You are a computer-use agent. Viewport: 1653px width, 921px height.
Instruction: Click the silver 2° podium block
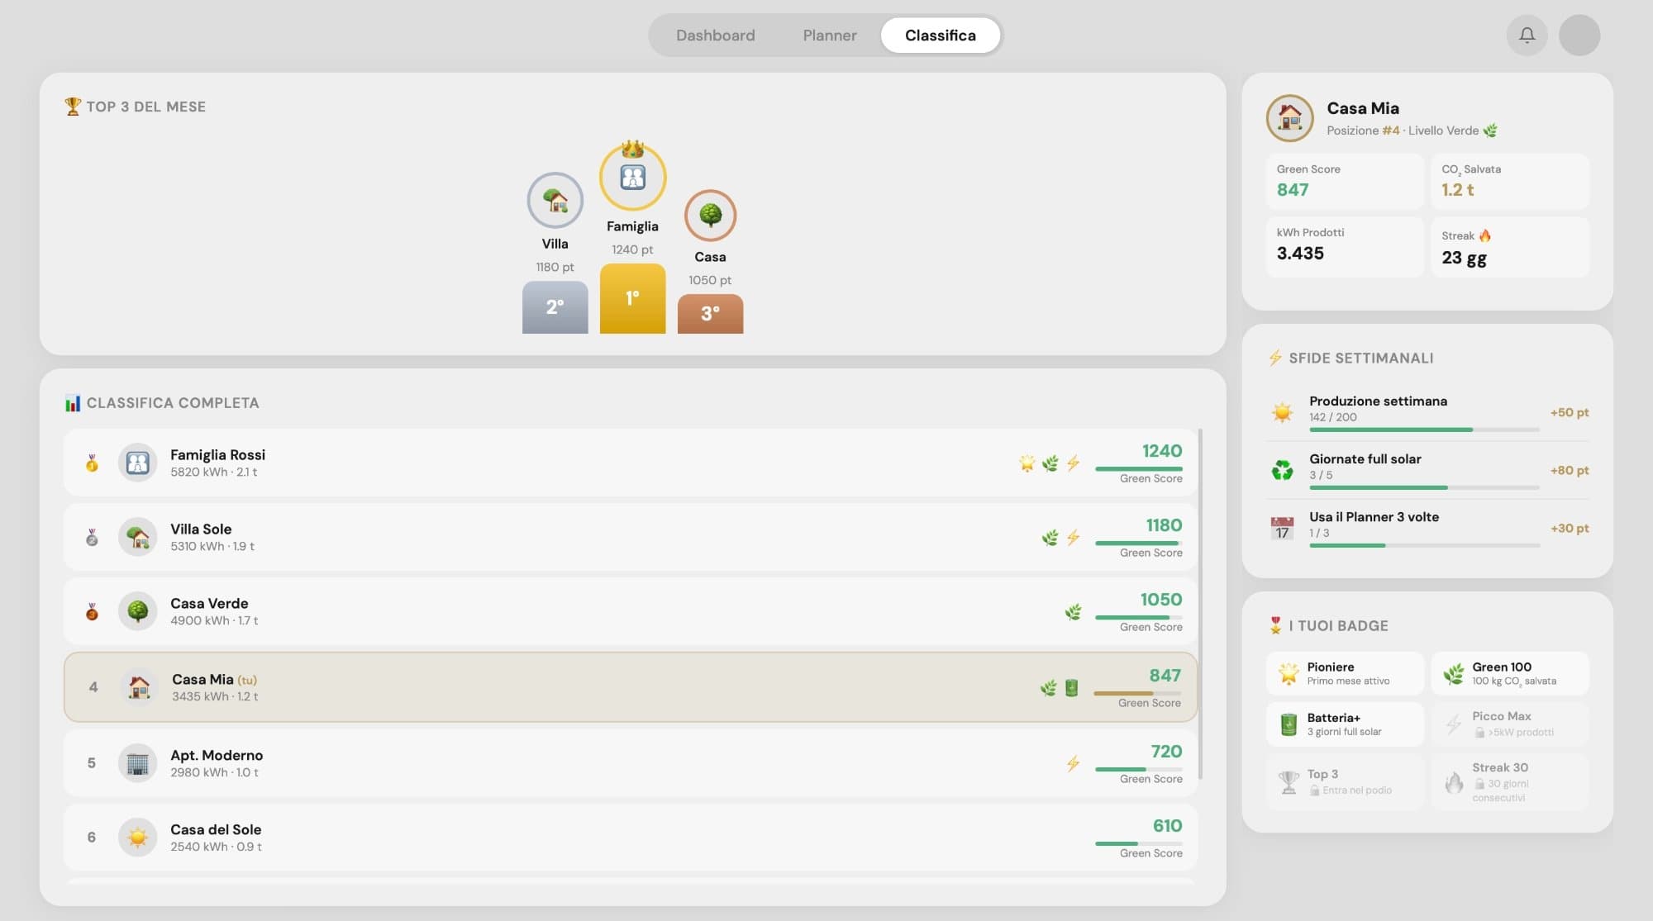555,307
